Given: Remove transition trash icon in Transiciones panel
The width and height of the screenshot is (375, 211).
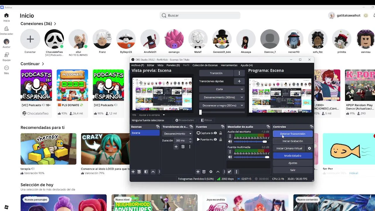Looking at the screenshot, I should pyautogui.click(x=183, y=147).
